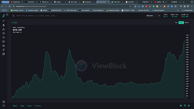Open the Coursera bookmark
The width and height of the screenshot is (194, 109).
tap(33, 10)
